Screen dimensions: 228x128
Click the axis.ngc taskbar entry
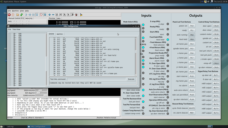tap(11, 127)
